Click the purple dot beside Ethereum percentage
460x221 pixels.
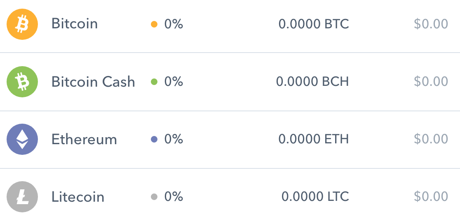point(155,139)
